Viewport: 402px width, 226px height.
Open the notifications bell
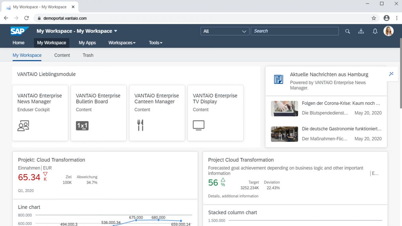click(x=375, y=31)
